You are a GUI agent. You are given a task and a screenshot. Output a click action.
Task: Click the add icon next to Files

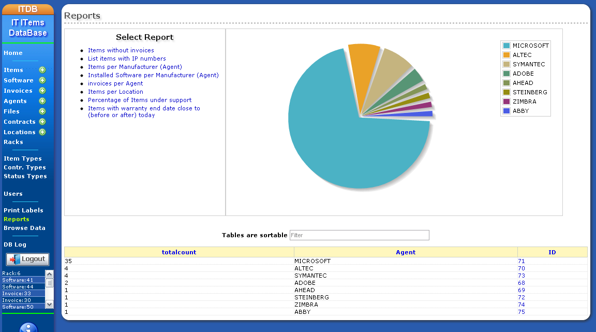coord(42,111)
